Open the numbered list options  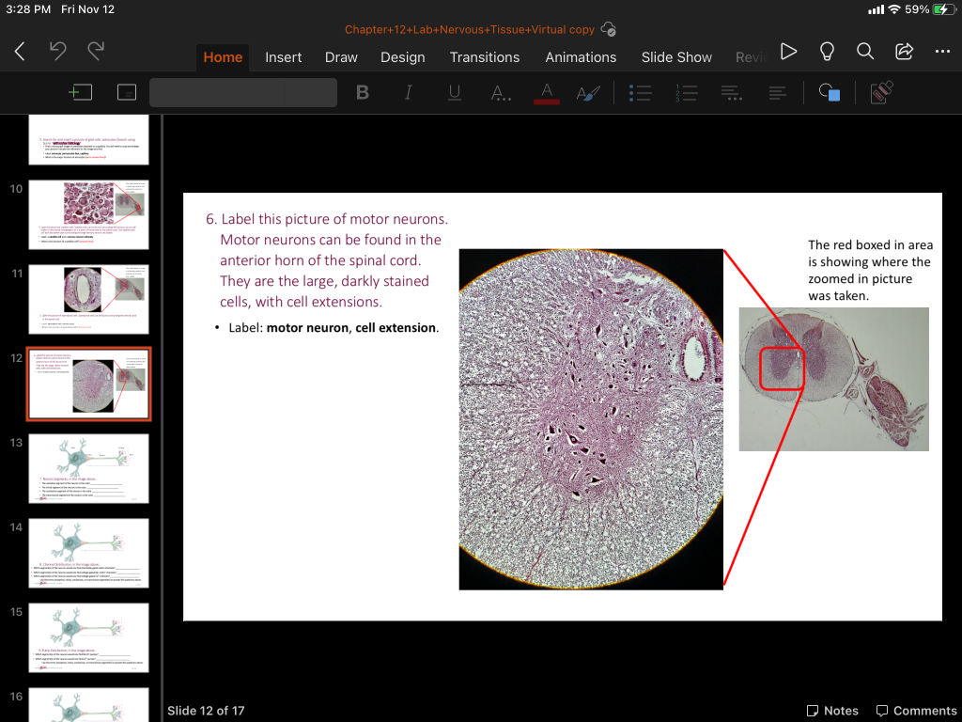coord(687,92)
